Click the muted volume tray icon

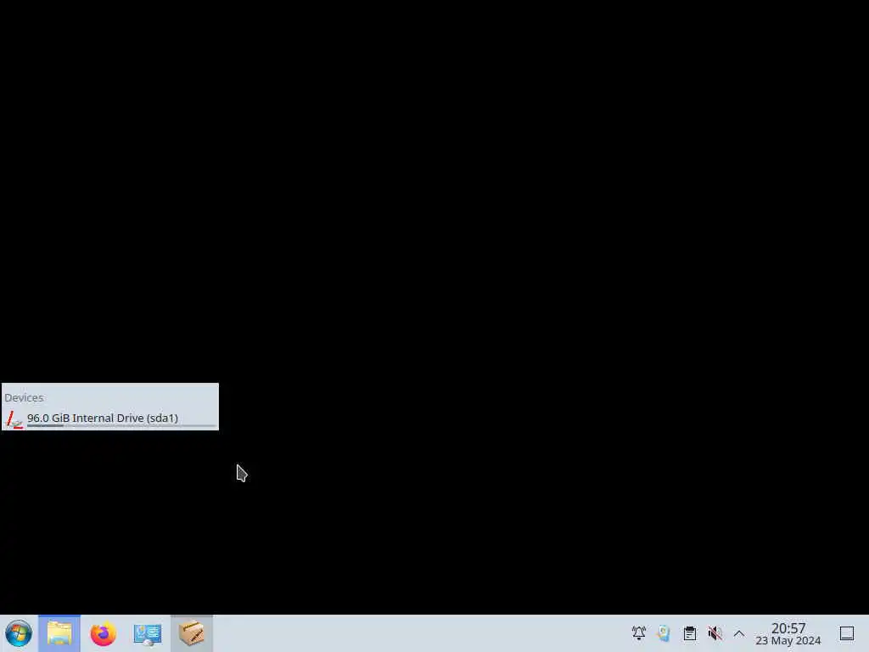coord(715,633)
